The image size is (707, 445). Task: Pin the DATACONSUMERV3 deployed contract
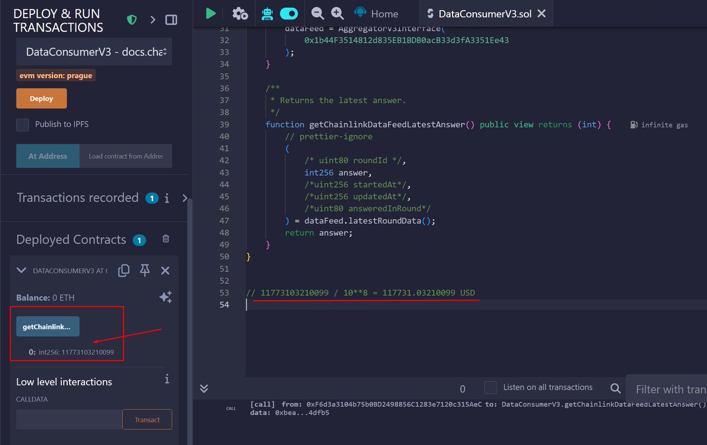point(145,271)
